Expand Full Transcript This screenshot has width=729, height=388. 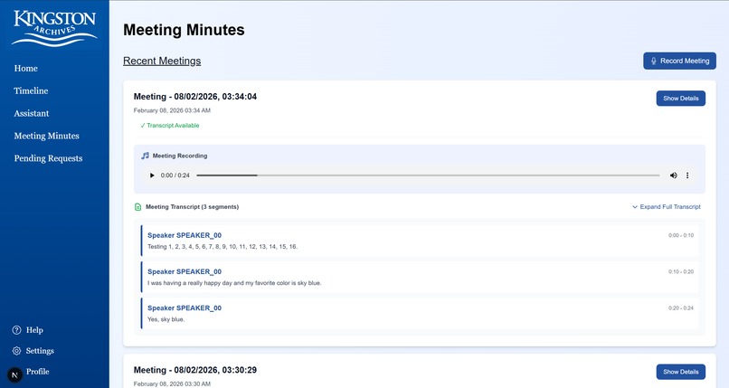(667, 207)
